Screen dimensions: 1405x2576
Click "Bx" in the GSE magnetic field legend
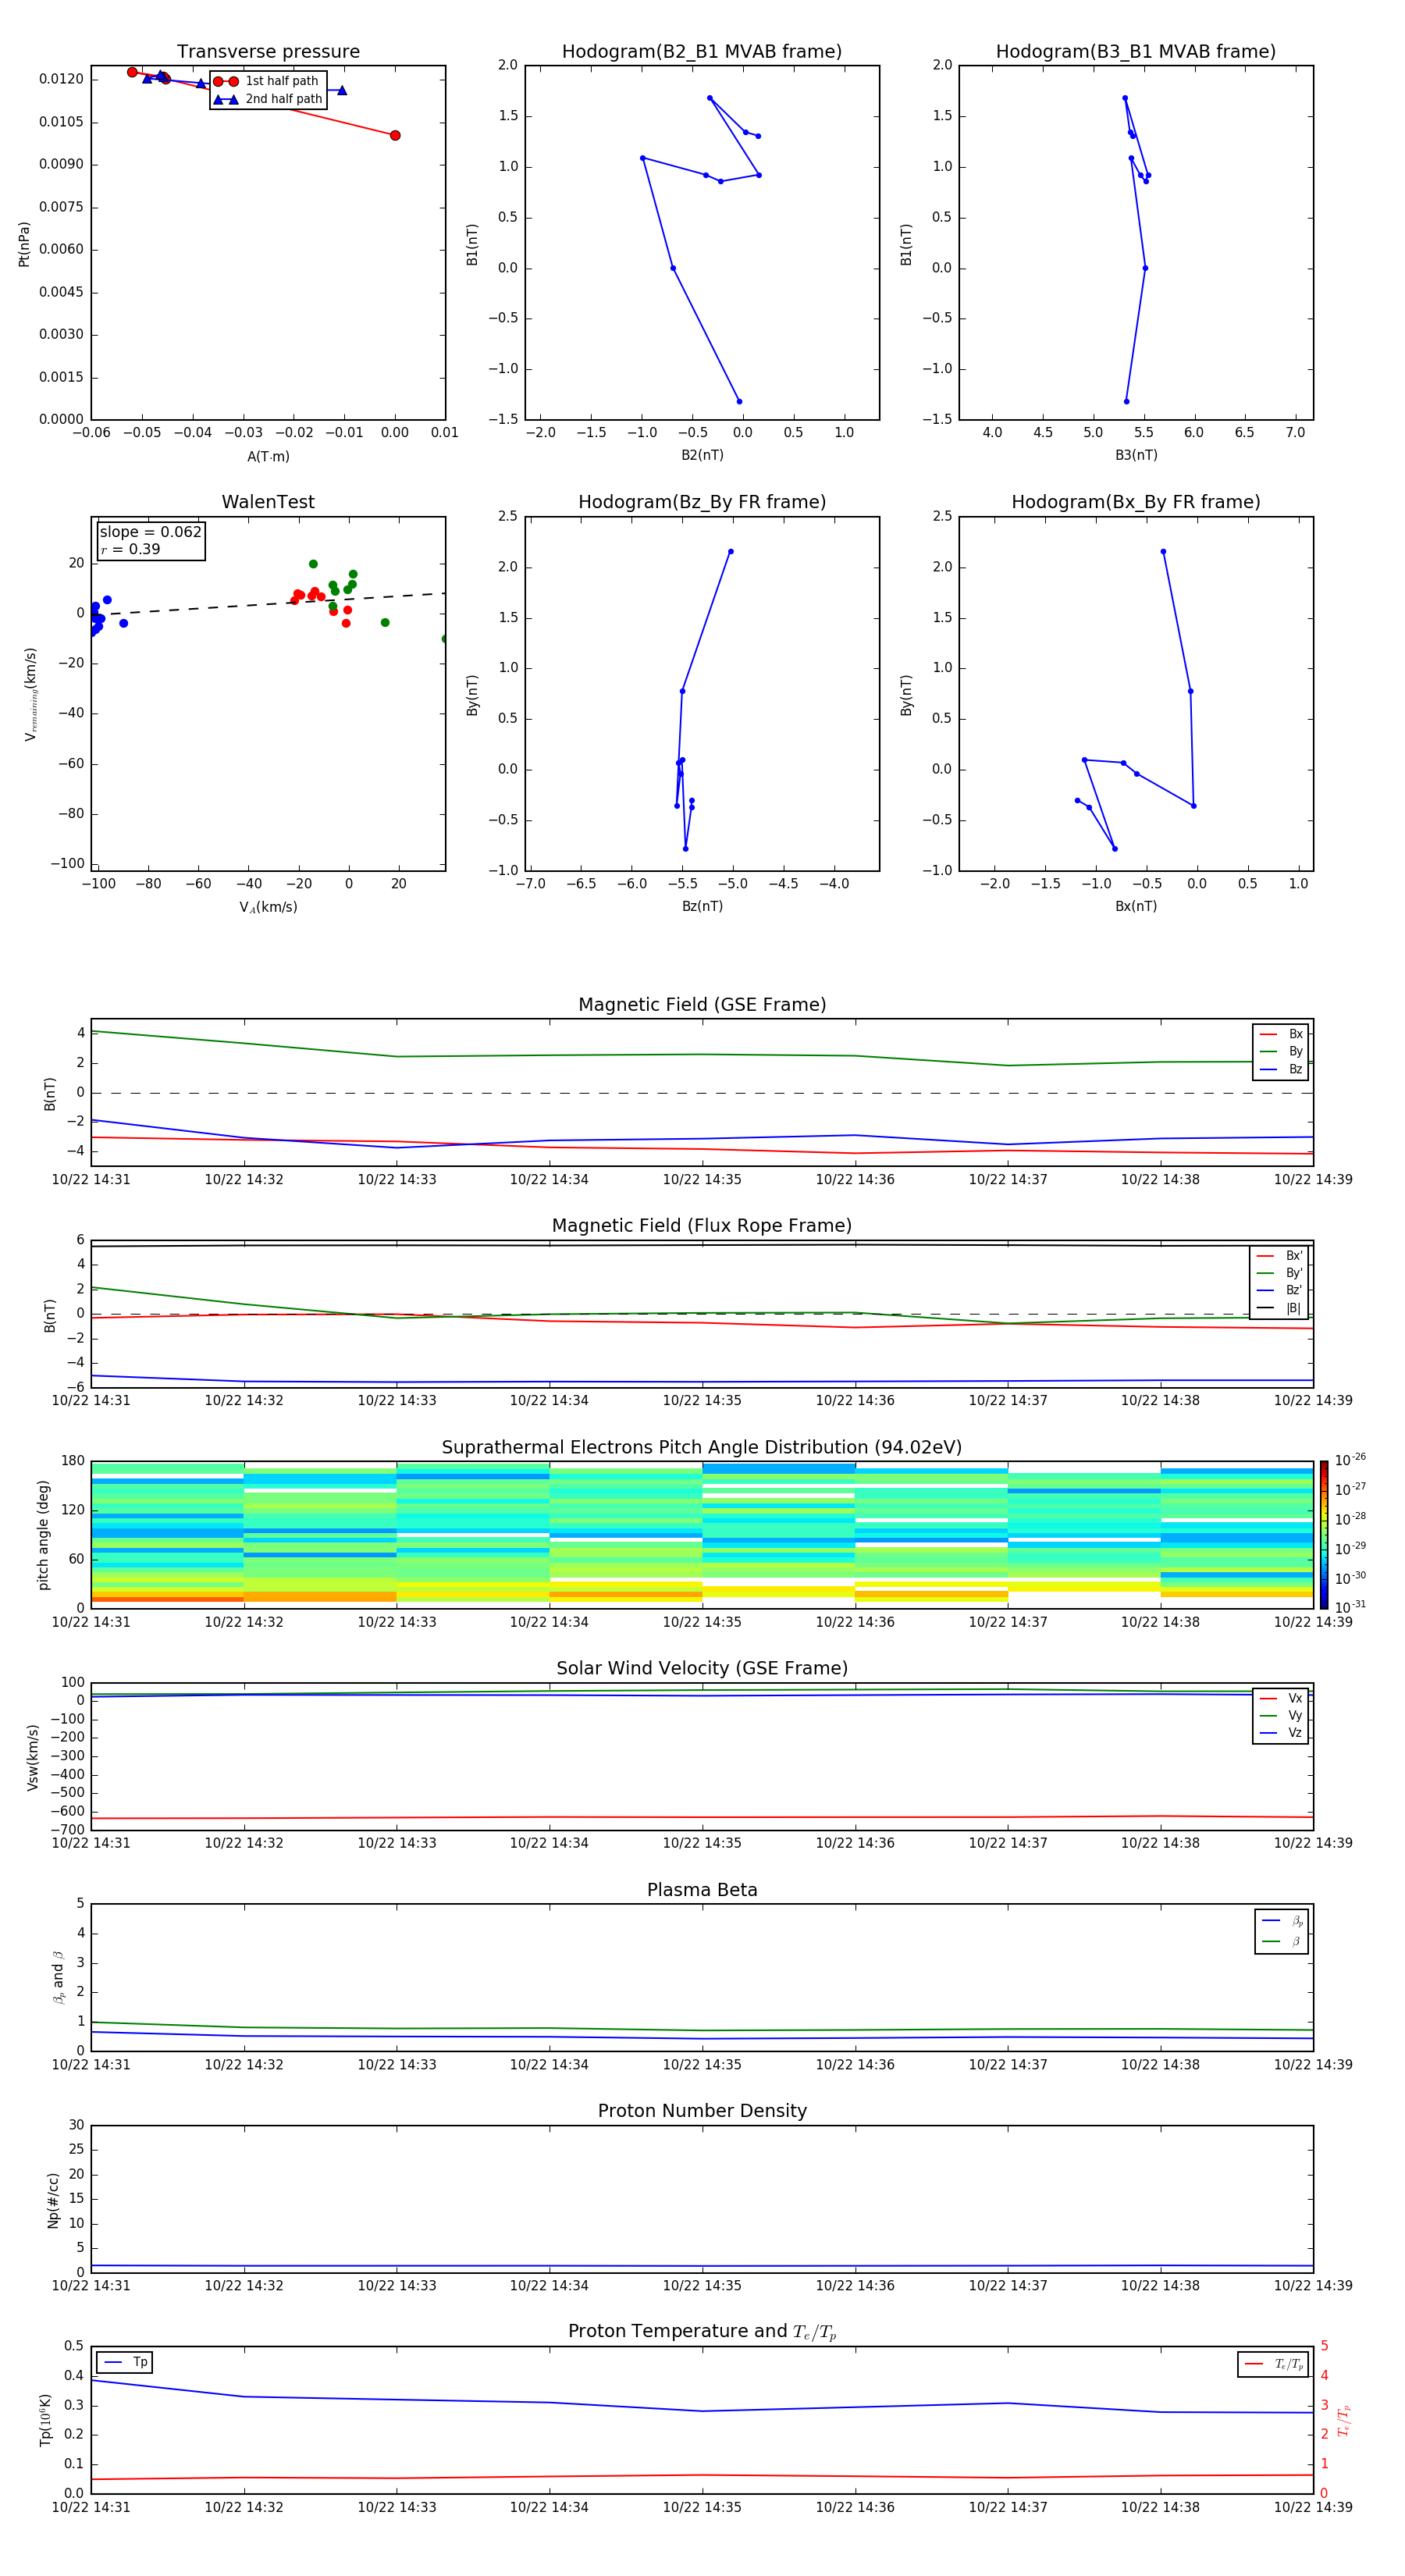pyautogui.click(x=1295, y=1034)
